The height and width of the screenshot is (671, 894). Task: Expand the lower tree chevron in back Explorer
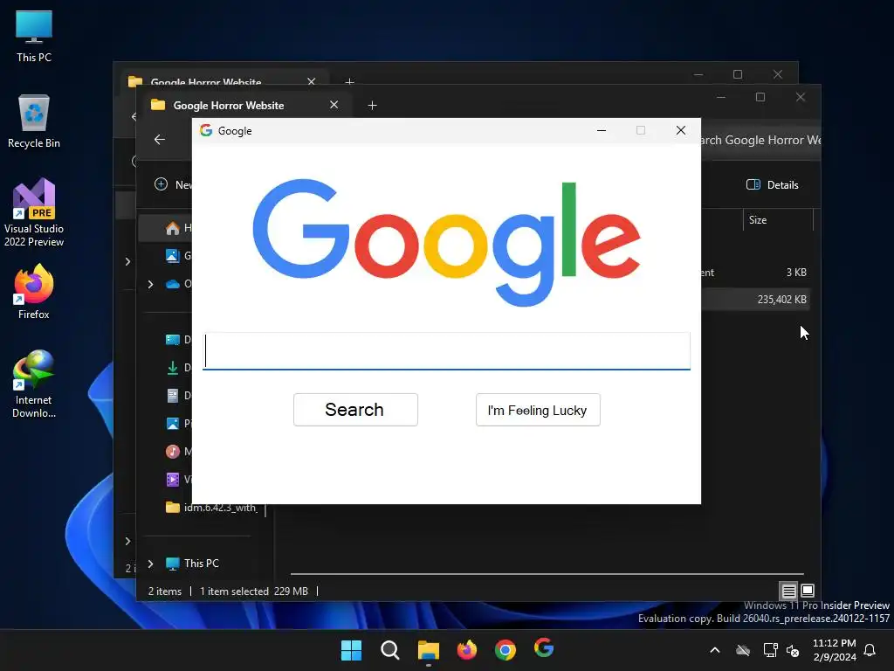pos(127,541)
